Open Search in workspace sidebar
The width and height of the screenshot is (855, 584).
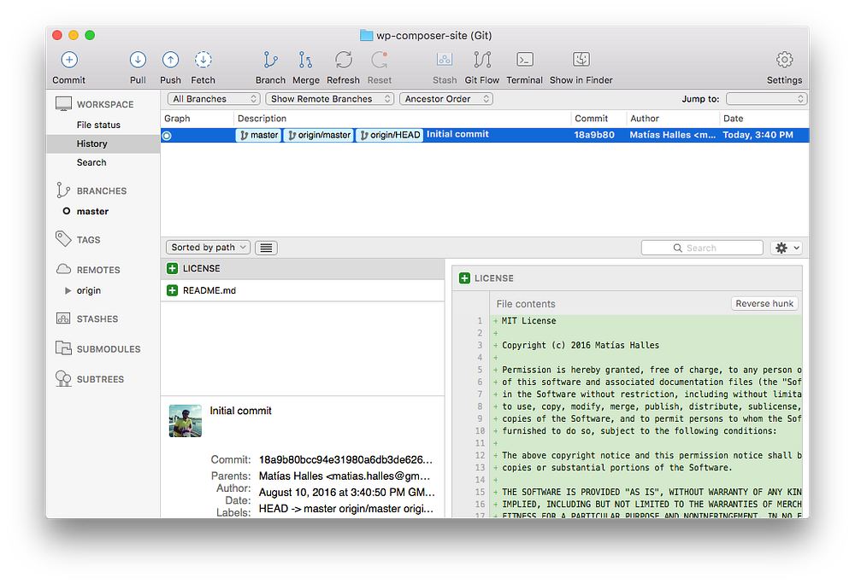91,163
